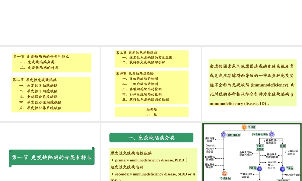The width and height of the screenshot is (302, 181).
Task: Expand the 第一节 outline box
Action: click(51, 62)
